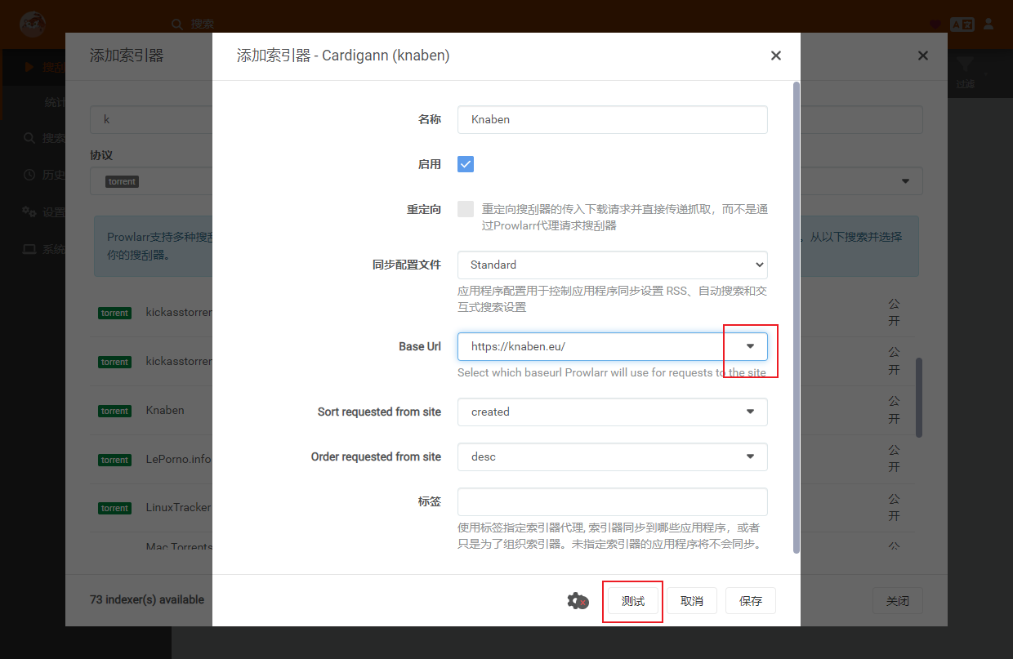Toggle the Enable checkbox

coord(466,164)
